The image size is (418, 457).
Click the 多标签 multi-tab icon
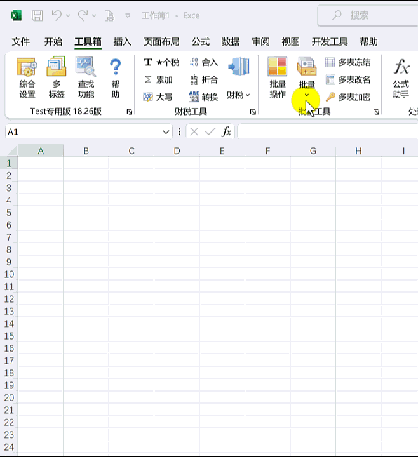pos(57,67)
